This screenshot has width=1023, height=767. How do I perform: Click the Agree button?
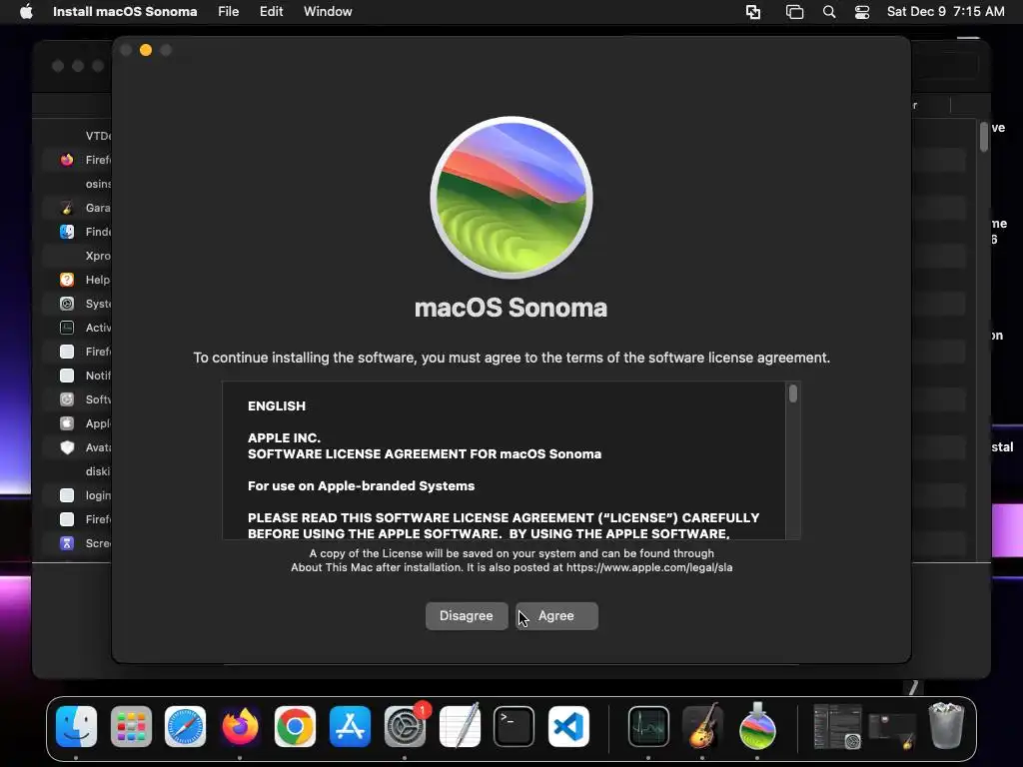coord(556,615)
